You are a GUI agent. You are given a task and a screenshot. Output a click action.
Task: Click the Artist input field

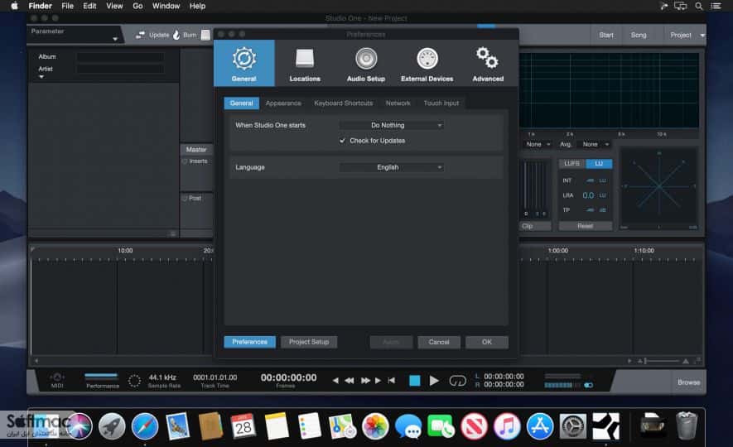coord(120,70)
